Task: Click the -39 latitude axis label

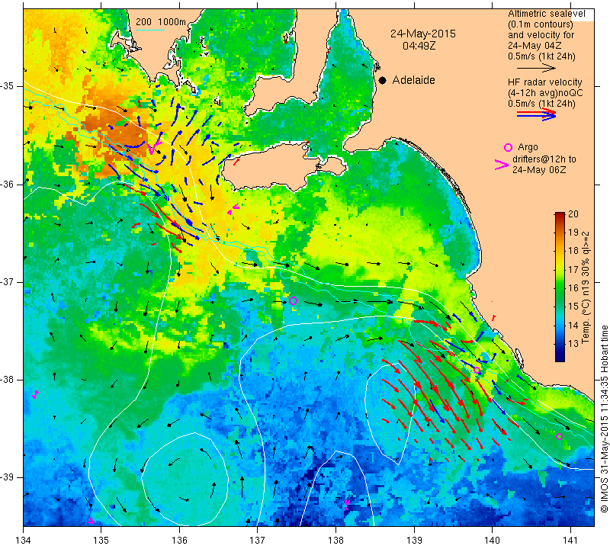Action: click(8, 477)
